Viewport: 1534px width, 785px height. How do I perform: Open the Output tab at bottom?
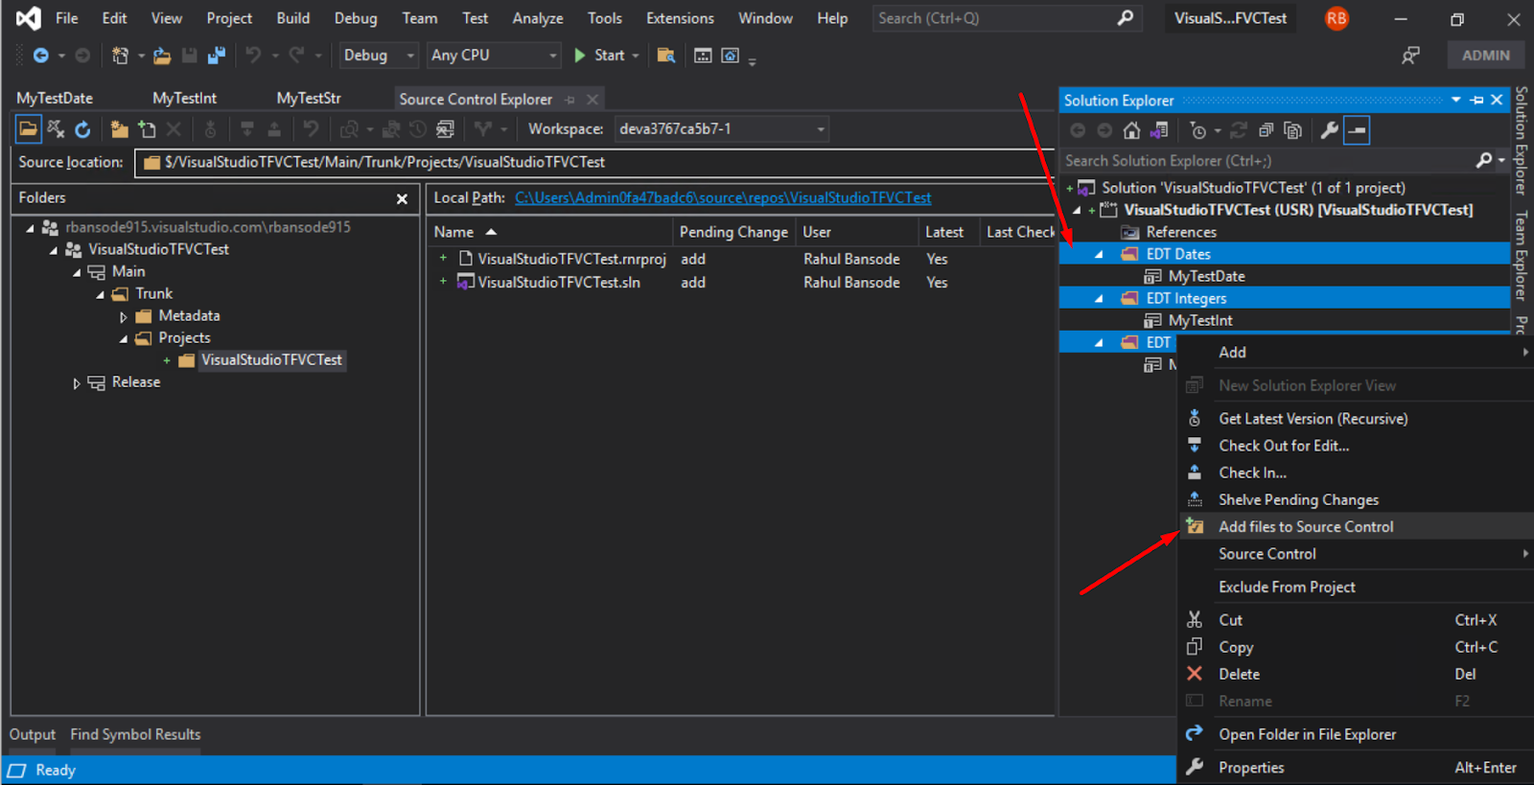pos(33,734)
